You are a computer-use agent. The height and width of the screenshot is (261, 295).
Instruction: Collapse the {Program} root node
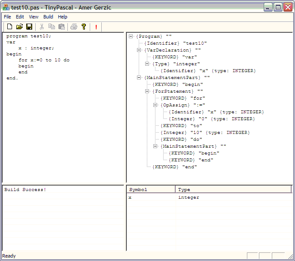click(x=131, y=36)
